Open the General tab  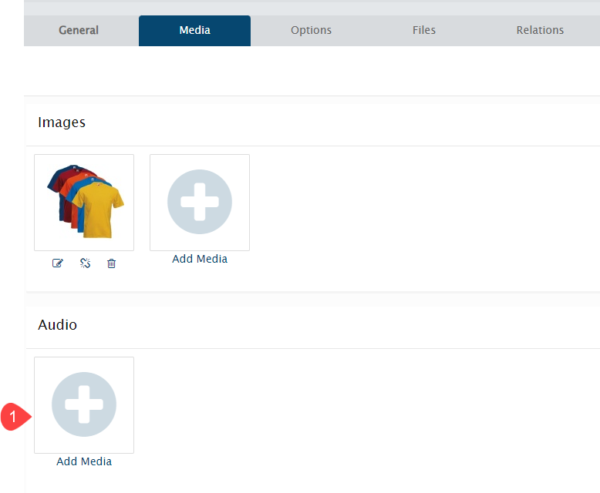(79, 30)
